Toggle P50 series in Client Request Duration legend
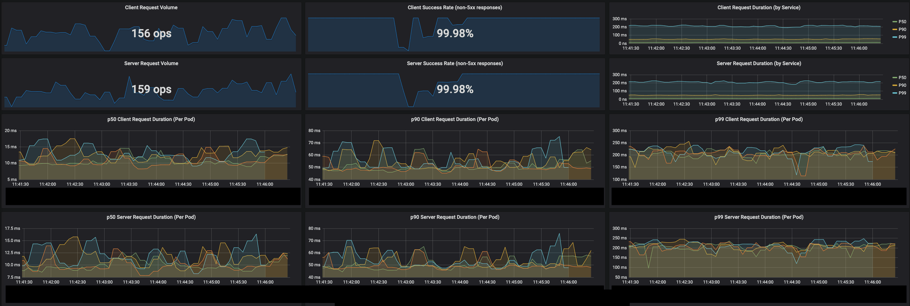 [902, 22]
